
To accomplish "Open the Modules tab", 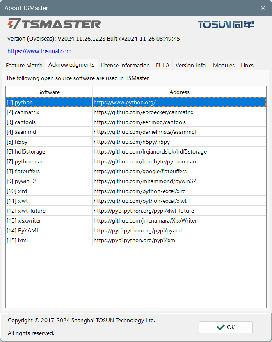I will click(224, 65).
